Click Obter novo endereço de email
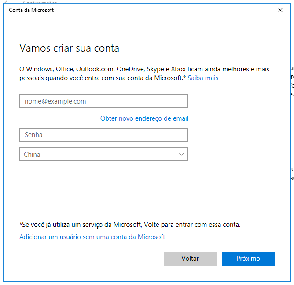Viewport: 294px width, 285px height. point(144,118)
